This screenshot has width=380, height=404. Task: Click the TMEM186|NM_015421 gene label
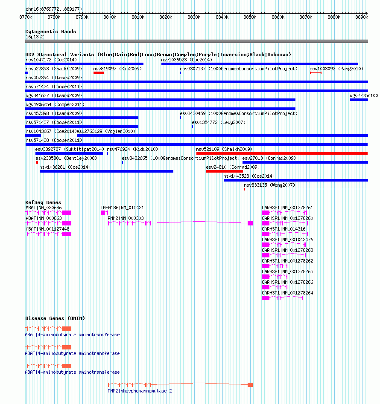coord(122,208)
